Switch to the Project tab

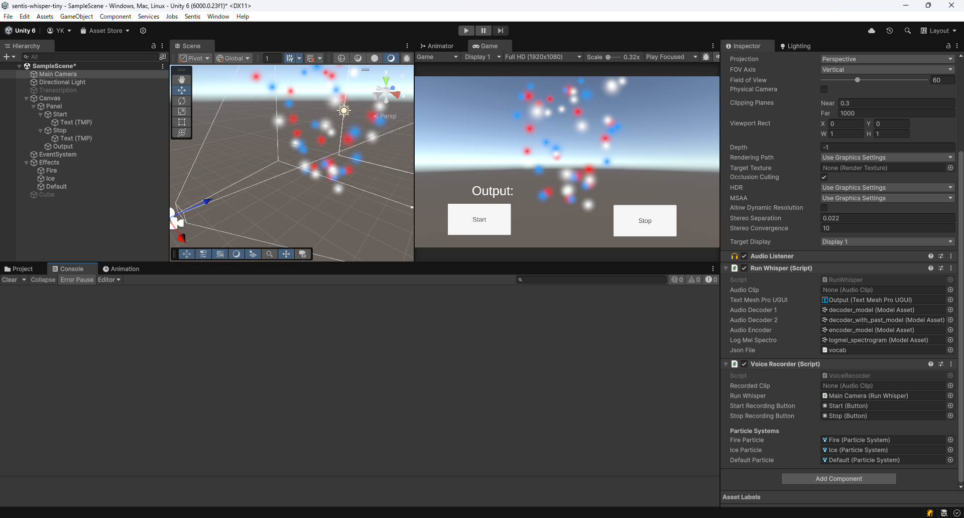19,269
